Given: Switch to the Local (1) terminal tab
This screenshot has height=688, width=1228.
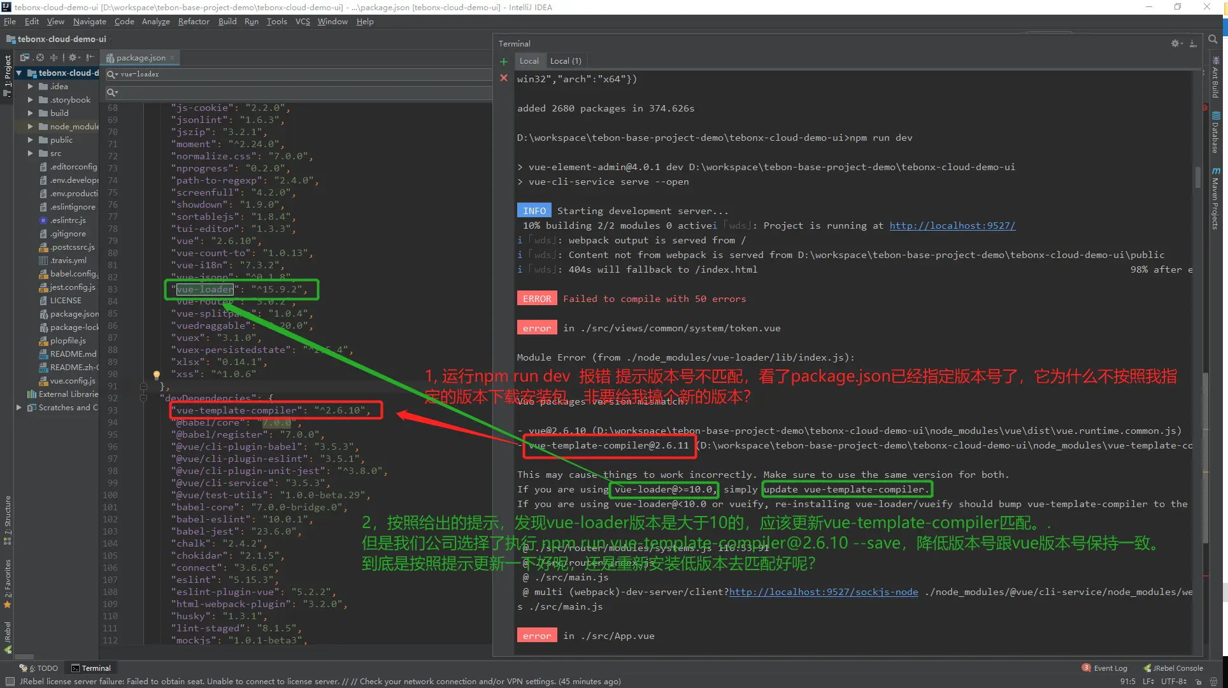Looking at the screenshot, I should coord(566,61).
